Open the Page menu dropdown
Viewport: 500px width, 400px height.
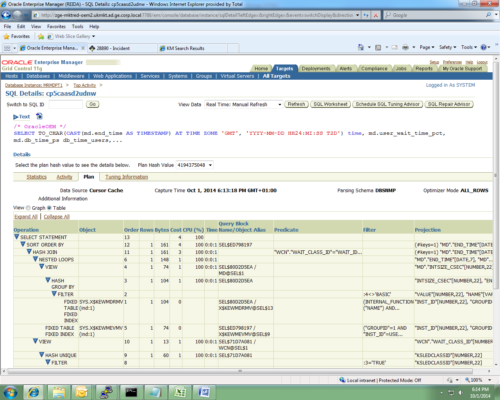pos(427,47)
